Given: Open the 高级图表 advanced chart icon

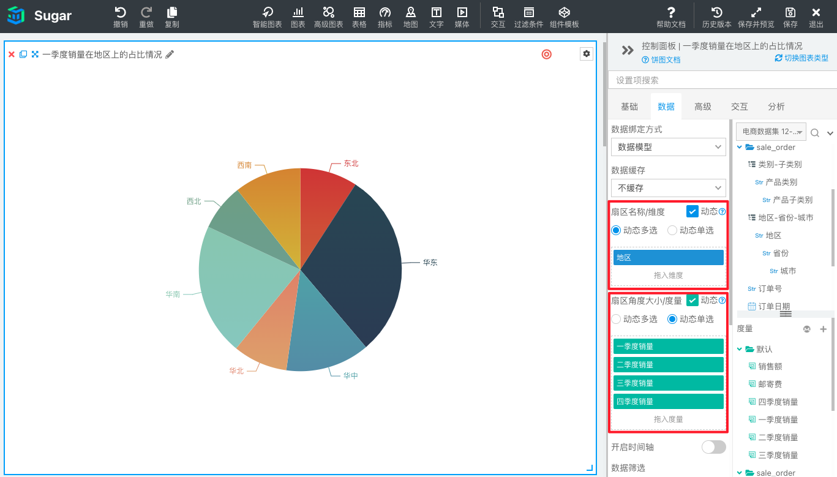Looking at the screenshot, I should tap(329, 12).
